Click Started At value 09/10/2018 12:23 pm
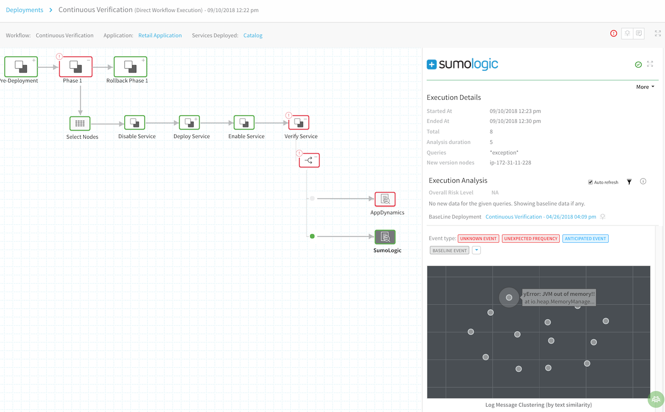This screenshot has width=665, height=412. 515,111
